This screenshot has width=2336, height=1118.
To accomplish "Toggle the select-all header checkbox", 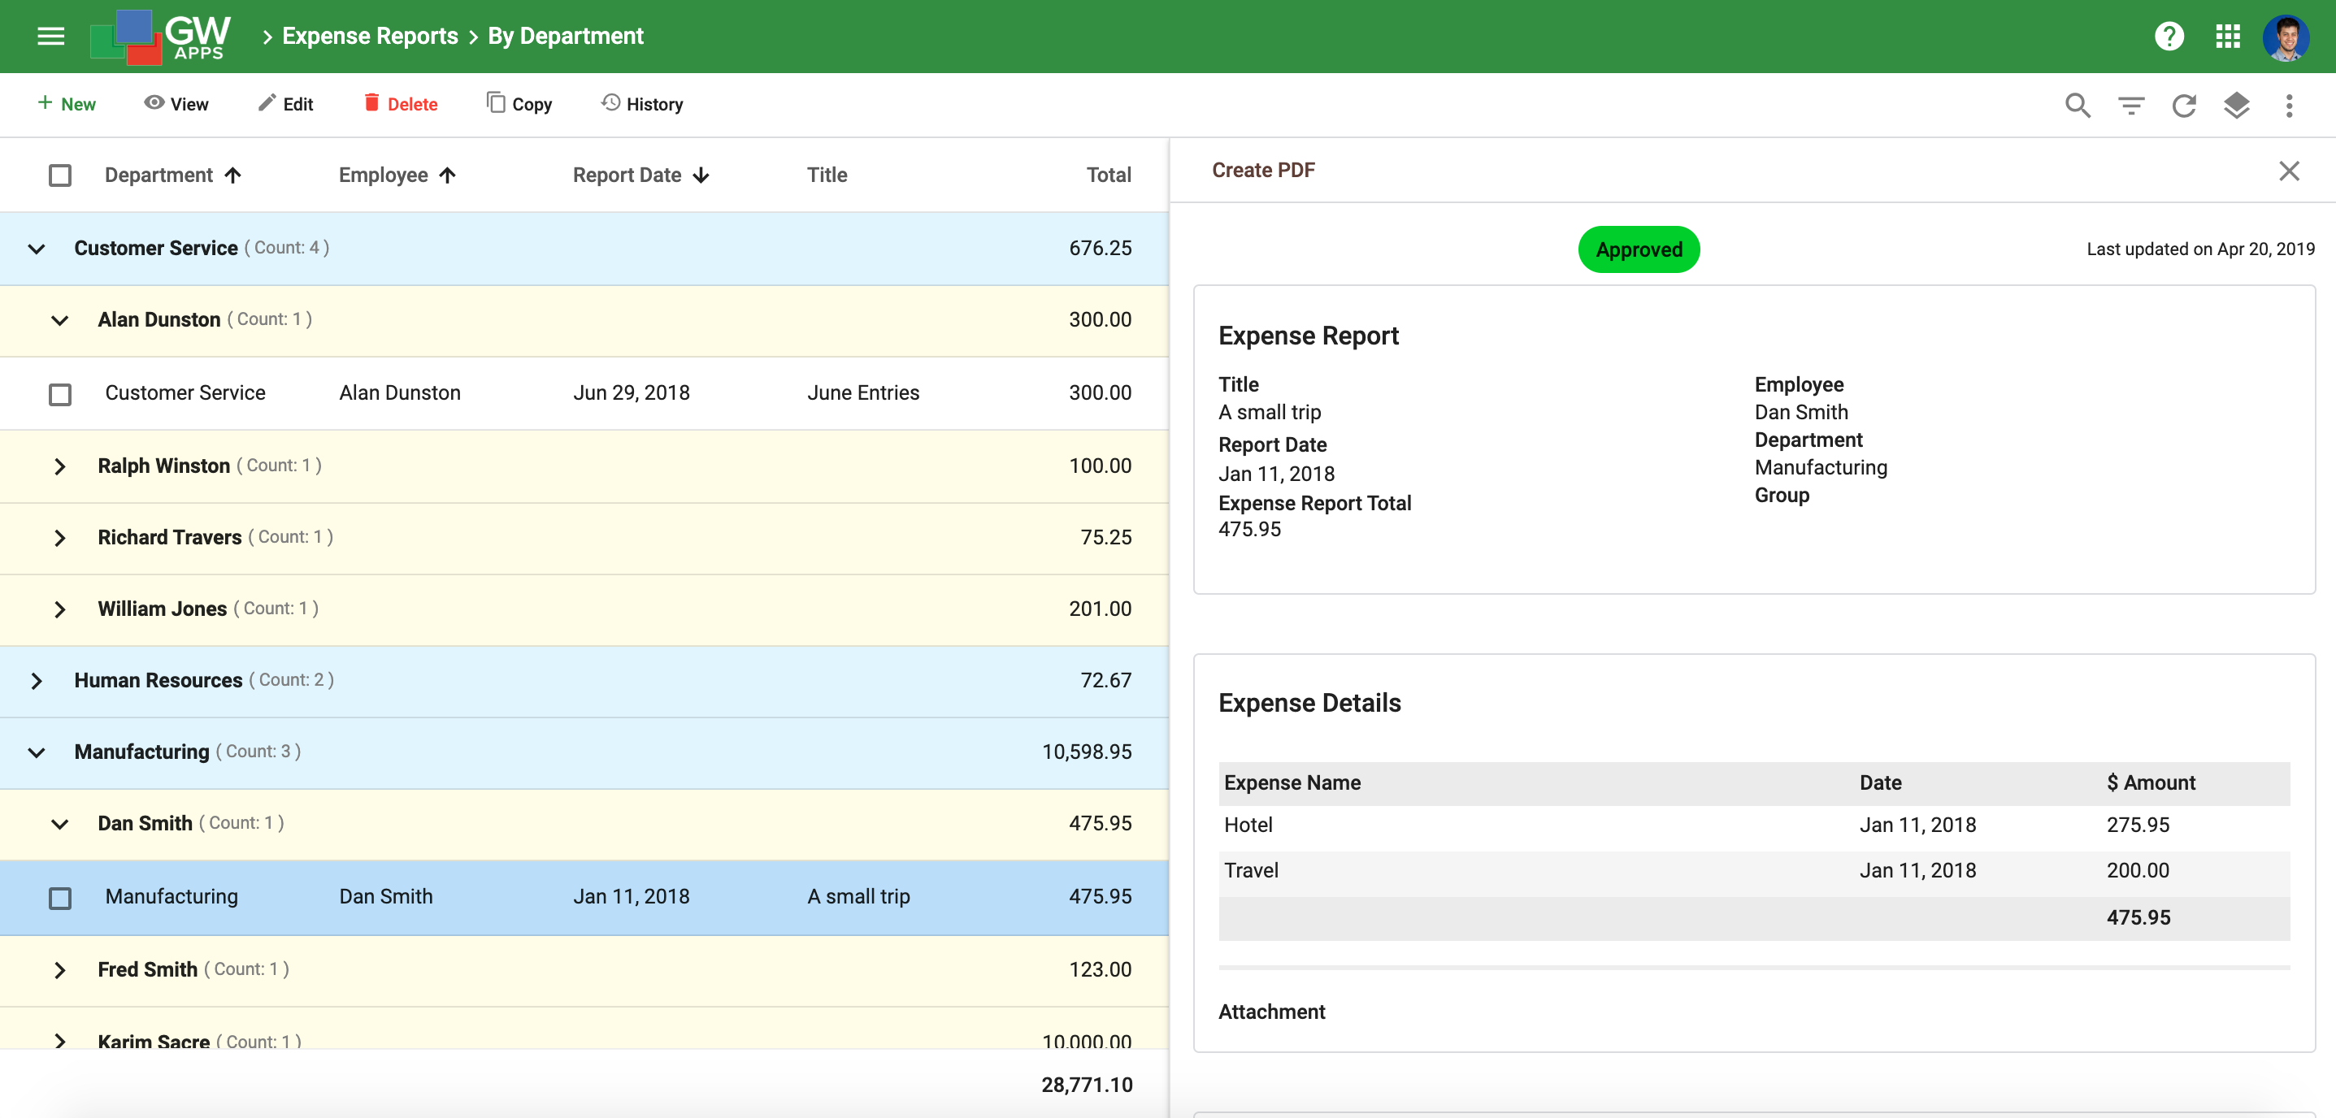I will (60, 175).
